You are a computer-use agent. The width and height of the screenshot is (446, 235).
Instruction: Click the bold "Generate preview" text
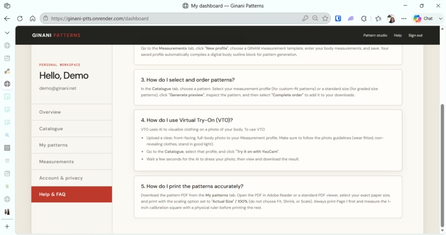pos(186,95)
